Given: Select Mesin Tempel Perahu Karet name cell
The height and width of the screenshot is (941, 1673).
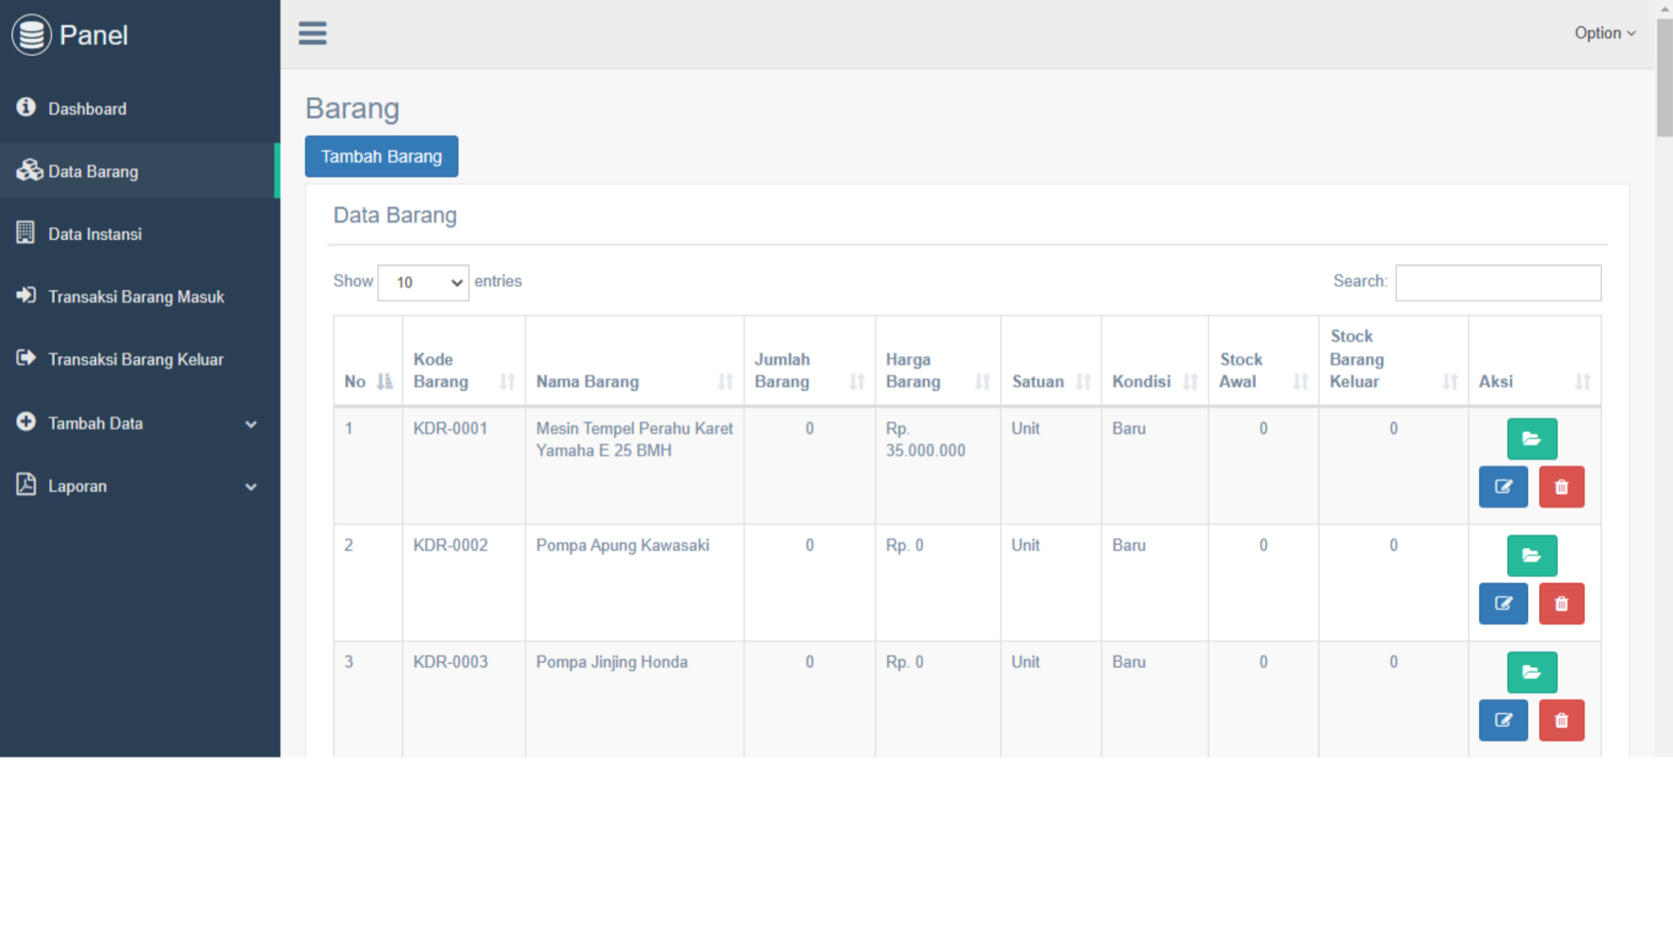Looking at the screenshot, I should [x=635, y=466].
